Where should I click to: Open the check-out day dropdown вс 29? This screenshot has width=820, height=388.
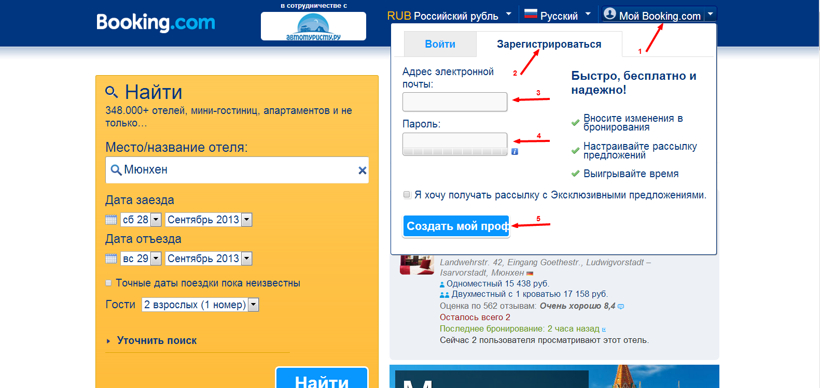[x=141, y=258]
